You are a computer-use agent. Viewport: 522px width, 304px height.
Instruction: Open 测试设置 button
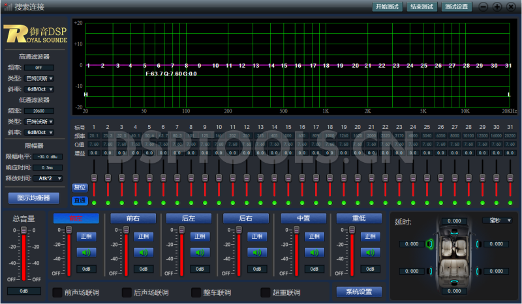tap(456, 7)
